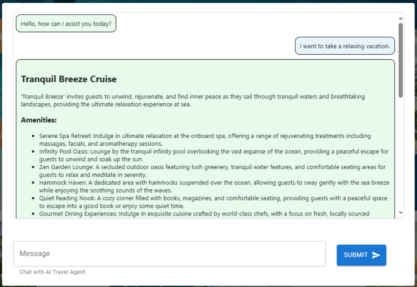
Task: Select the Quiet Reading Nook list item
Action: coord(213,202)
